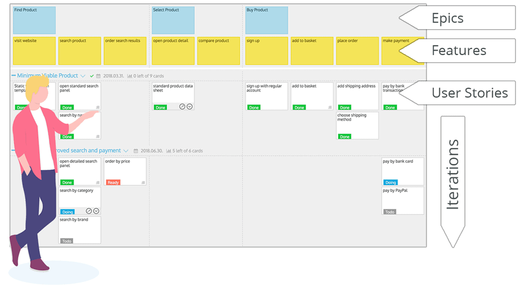Viewport: 520px width, 292px height.
Task: Click the Ready badge on 'order by price'
Action: [x=113, y=182]
